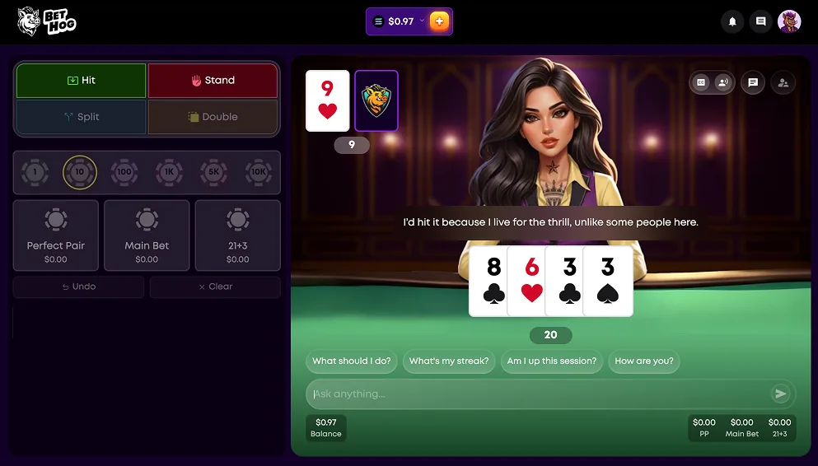Toggle closed captions for the dealer
818x466 pixels.
tap(701, 82)
